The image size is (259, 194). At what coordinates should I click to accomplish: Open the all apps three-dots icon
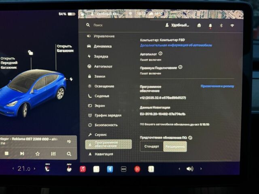(123, 169)
